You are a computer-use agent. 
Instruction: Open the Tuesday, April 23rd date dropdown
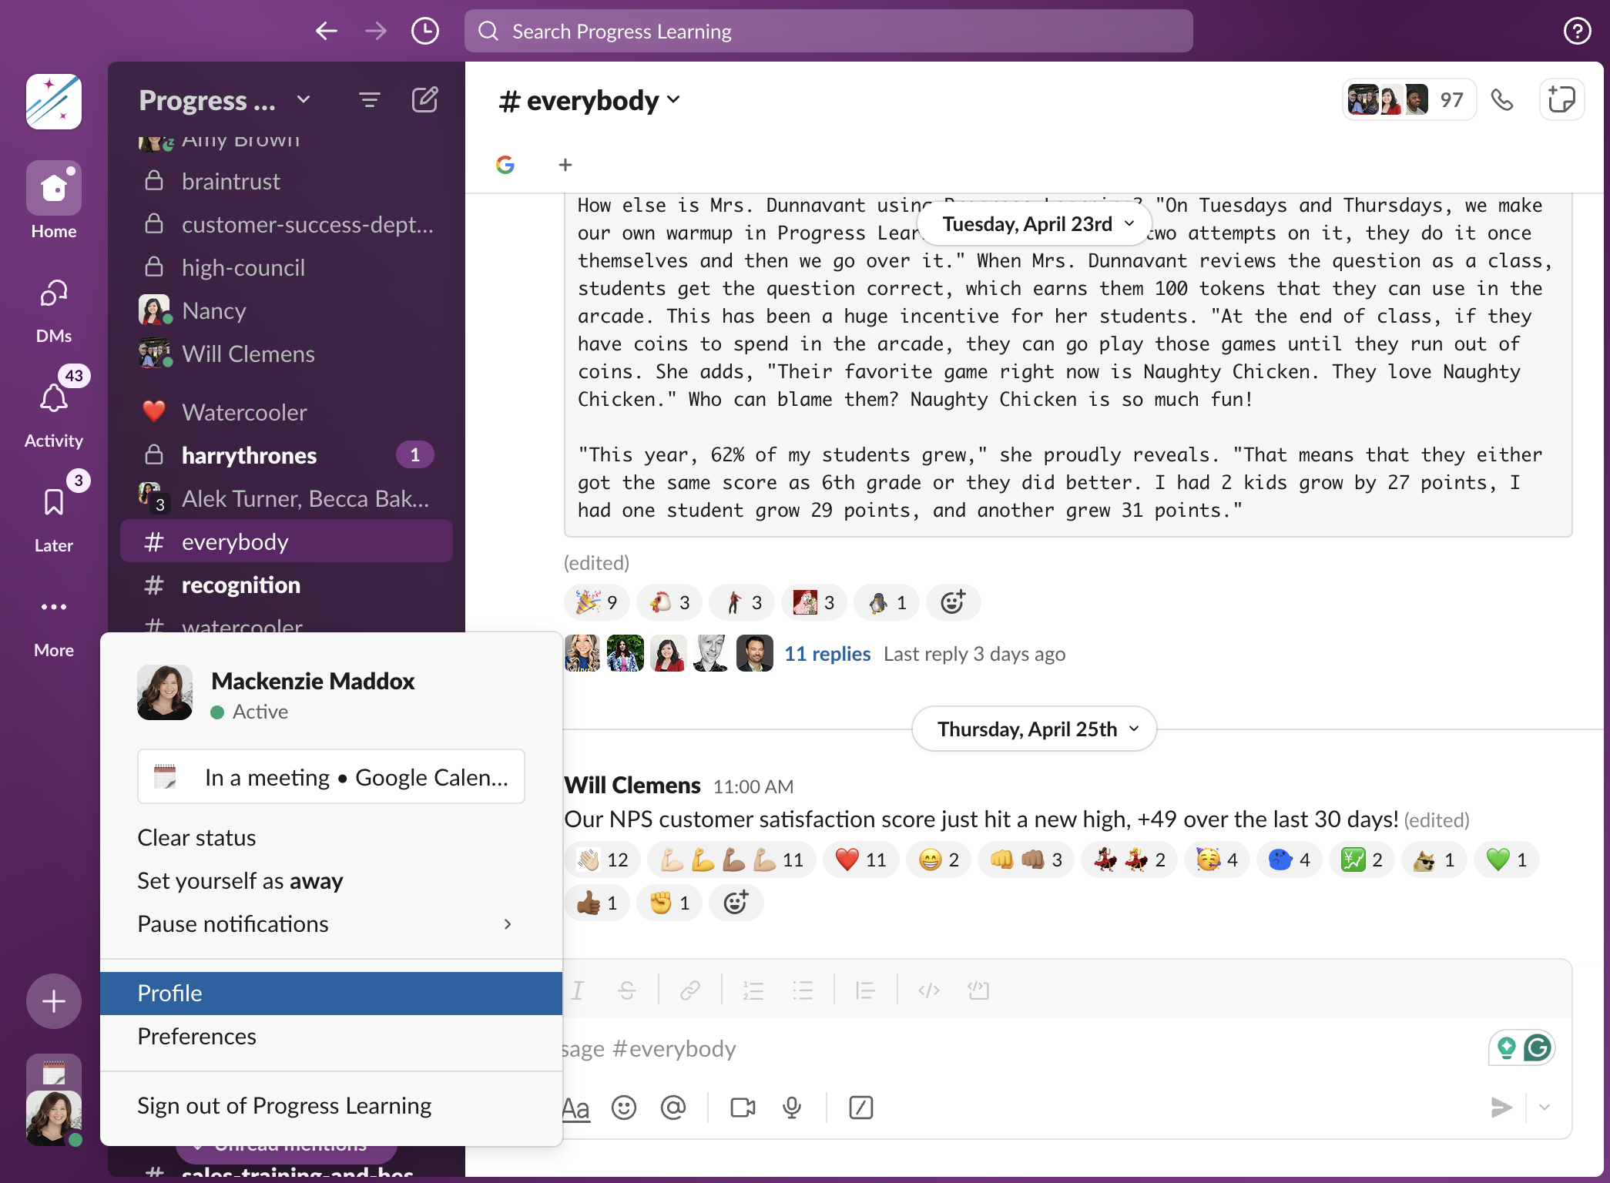tap(1034, 224)
